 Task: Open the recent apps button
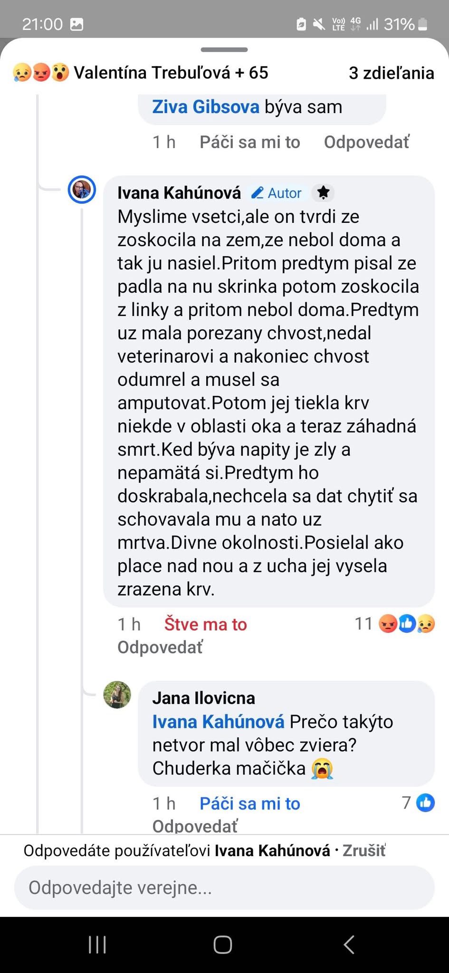(x=97, y=944)
